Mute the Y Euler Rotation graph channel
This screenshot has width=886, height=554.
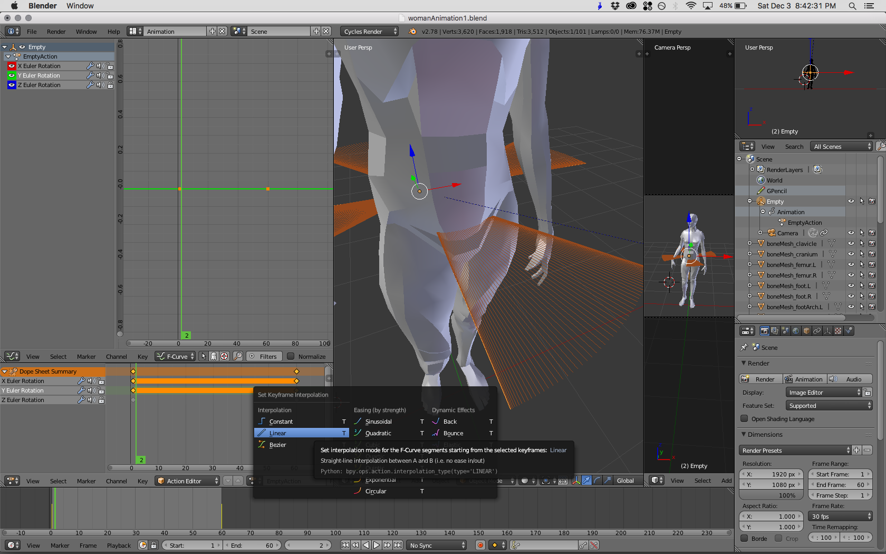pyautogui.click(x=100, y=75)
